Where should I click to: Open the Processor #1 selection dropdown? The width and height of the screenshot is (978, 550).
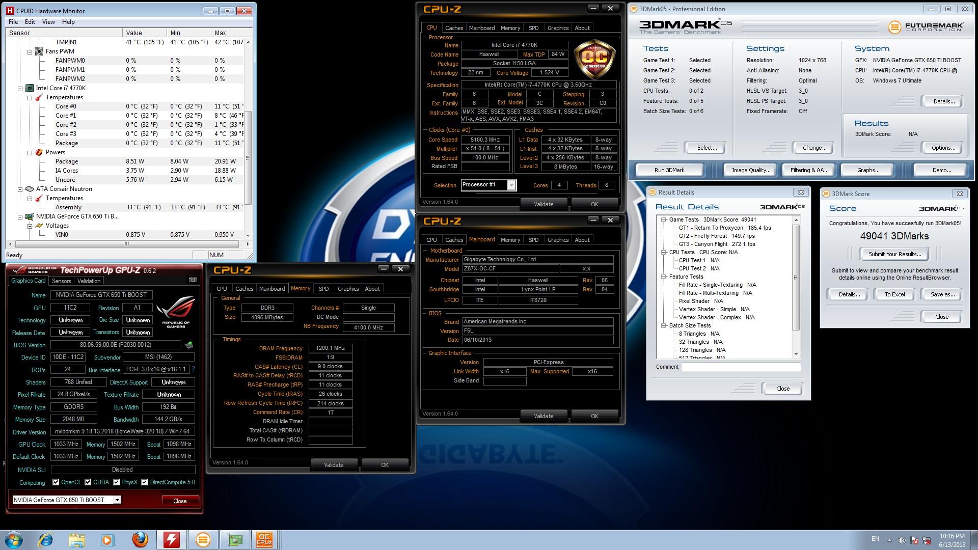pyautogui.click(x=511, y=185)
